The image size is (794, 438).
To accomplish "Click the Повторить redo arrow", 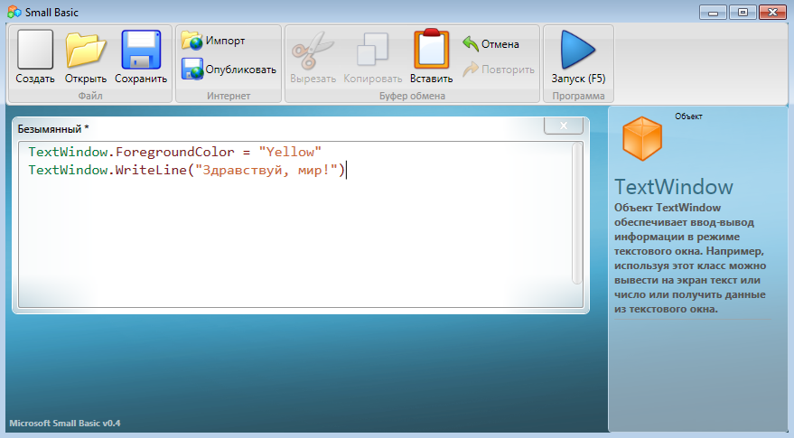I will [471, 69].
